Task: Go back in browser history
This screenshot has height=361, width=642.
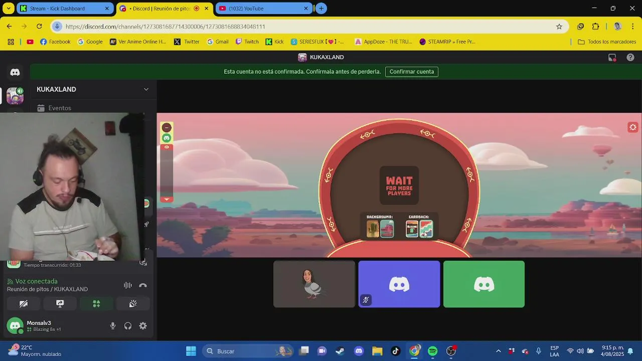Action: pos(9,27)
